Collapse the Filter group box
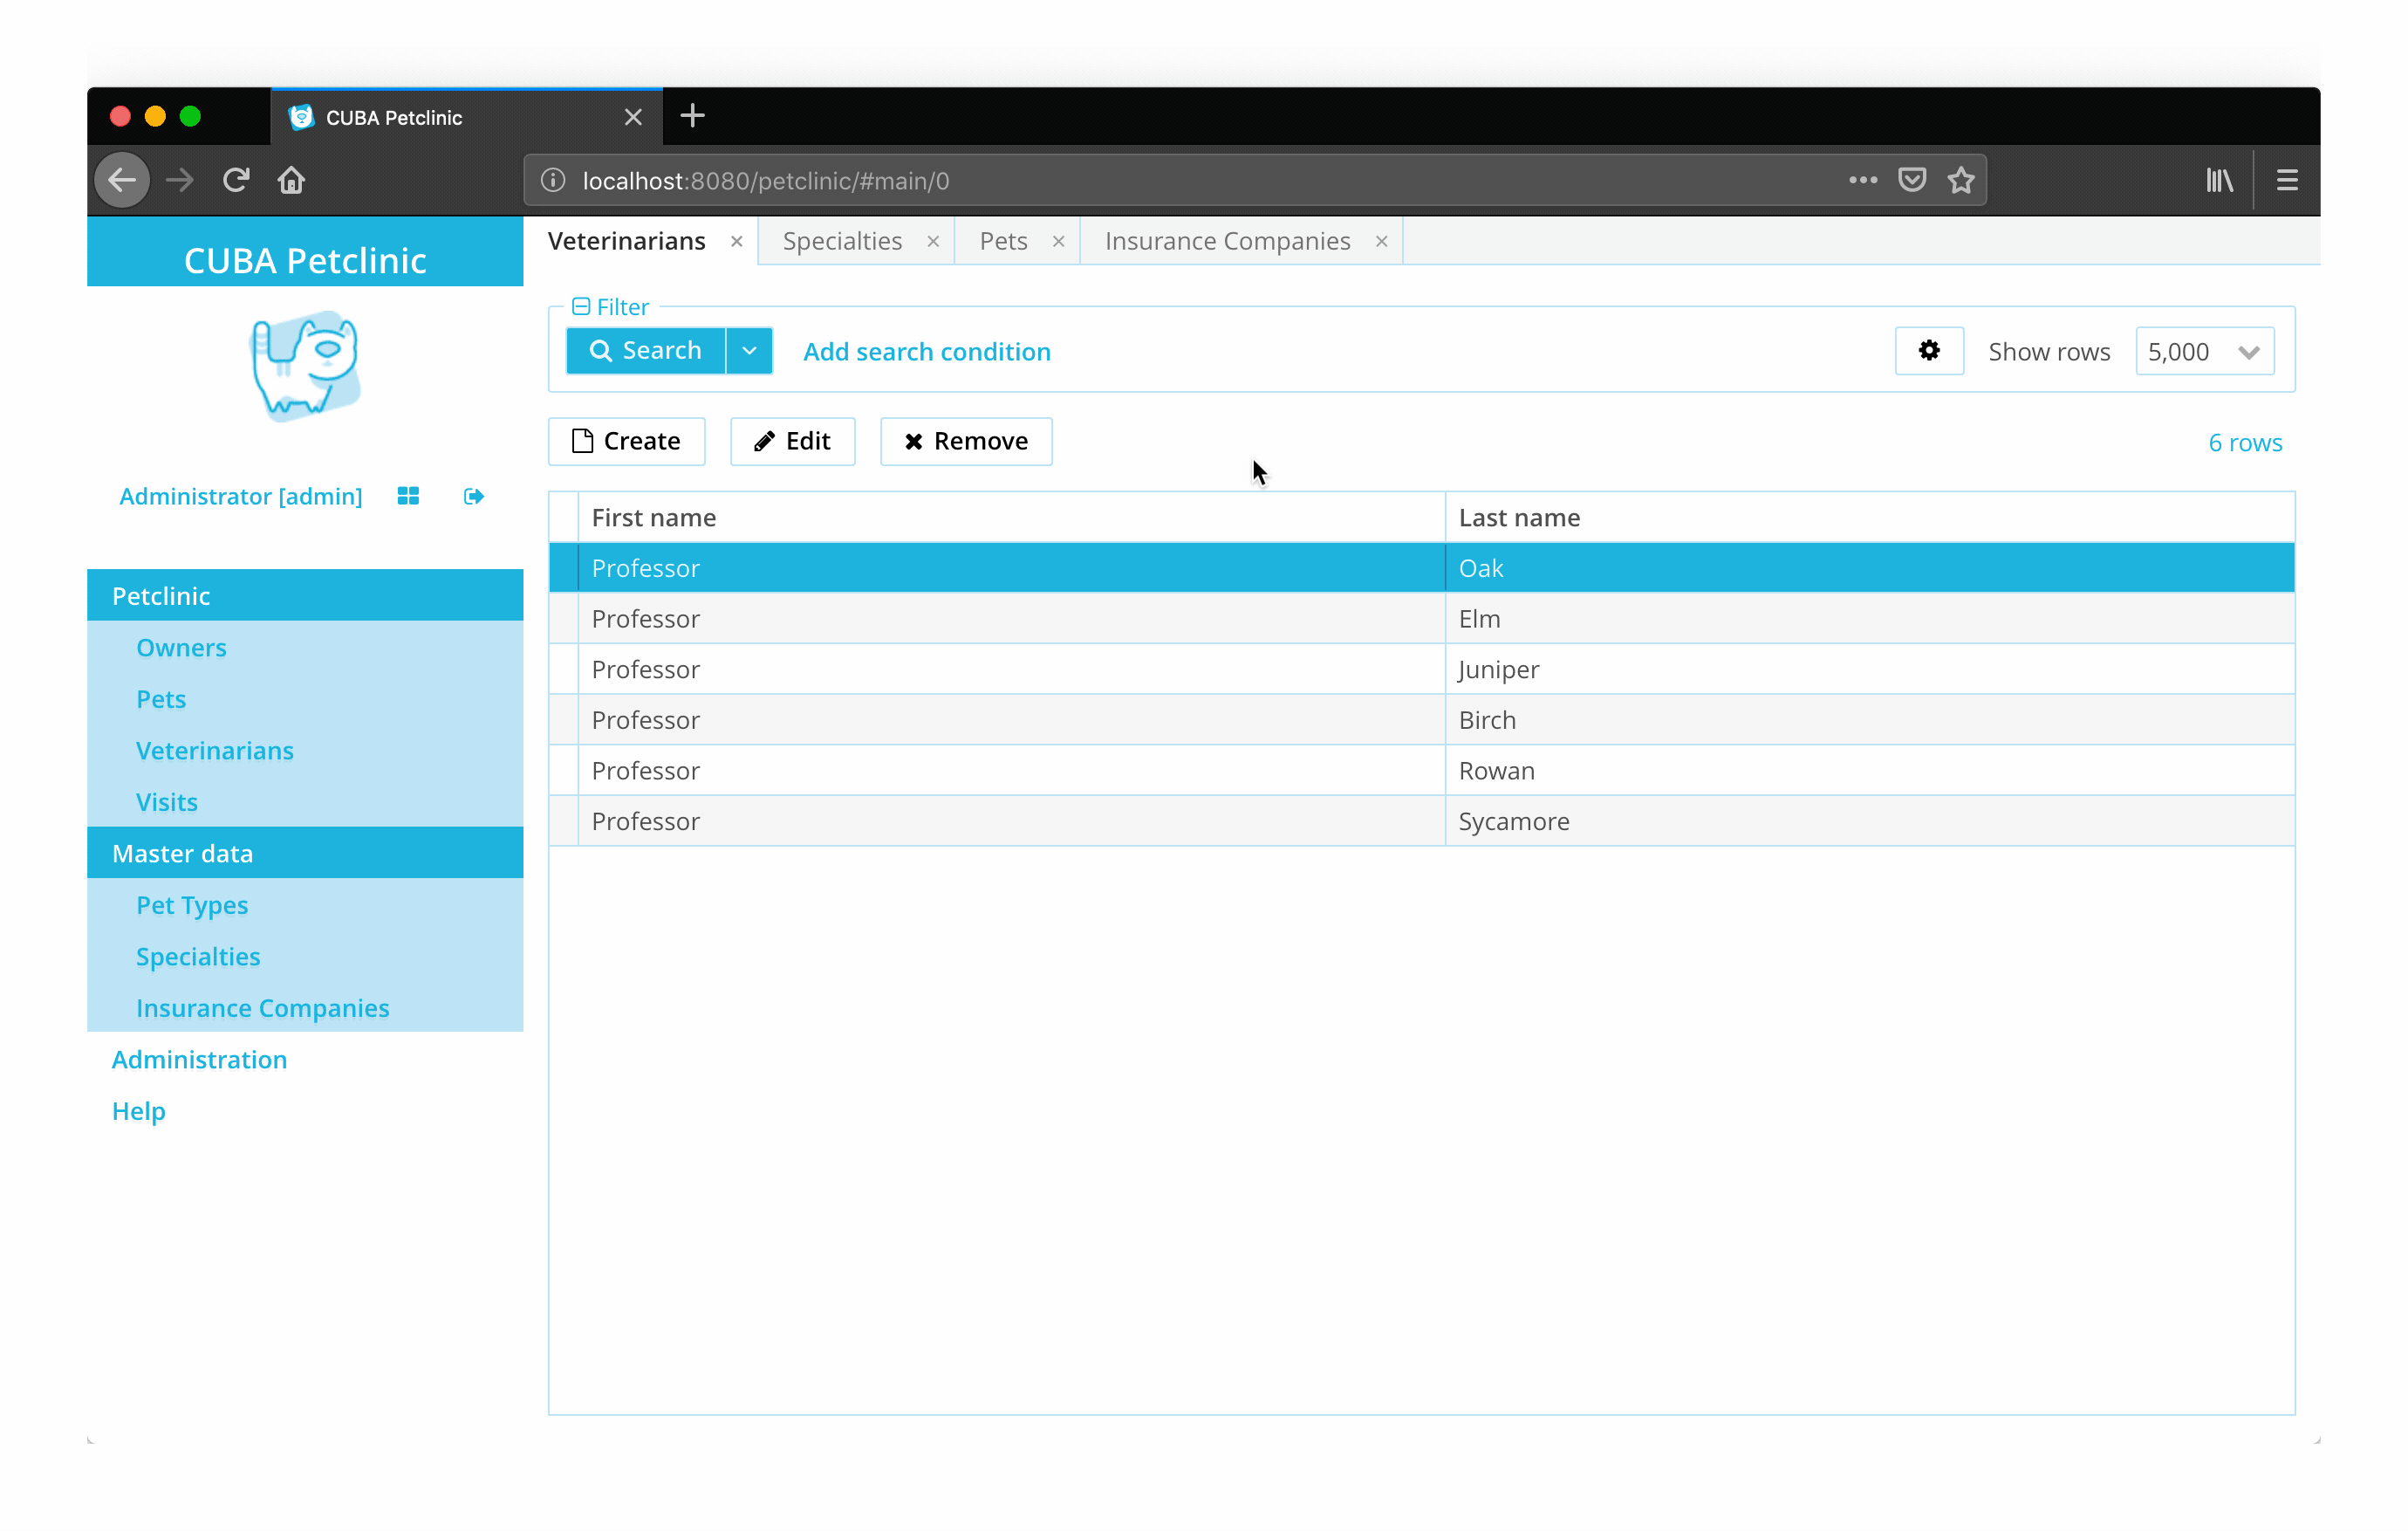The image size is (2408, 1531). tap(581, 307)
